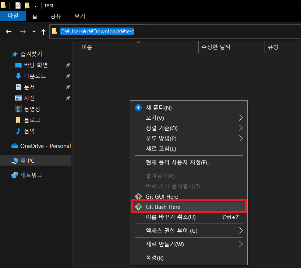Expand the 분류 방법(P) submenu
Image resolution: width=301 pixels, height=268 pixels.
pyautogui.click(x=189, y=138)
